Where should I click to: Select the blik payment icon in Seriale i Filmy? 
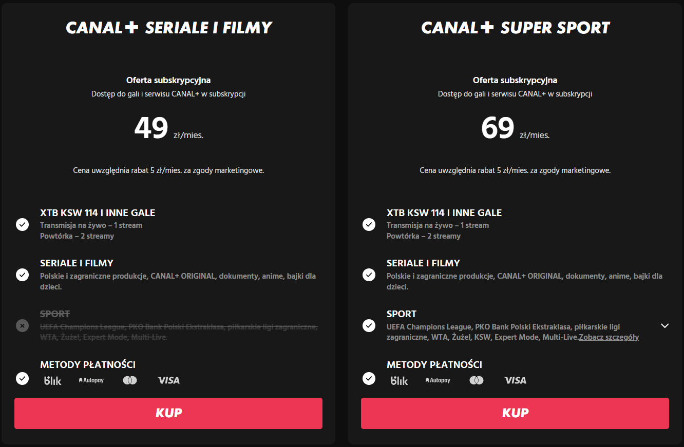pyautogui.click(x=53, y=380)
